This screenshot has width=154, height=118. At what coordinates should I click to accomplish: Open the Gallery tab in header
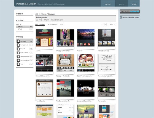coord(108,3)
